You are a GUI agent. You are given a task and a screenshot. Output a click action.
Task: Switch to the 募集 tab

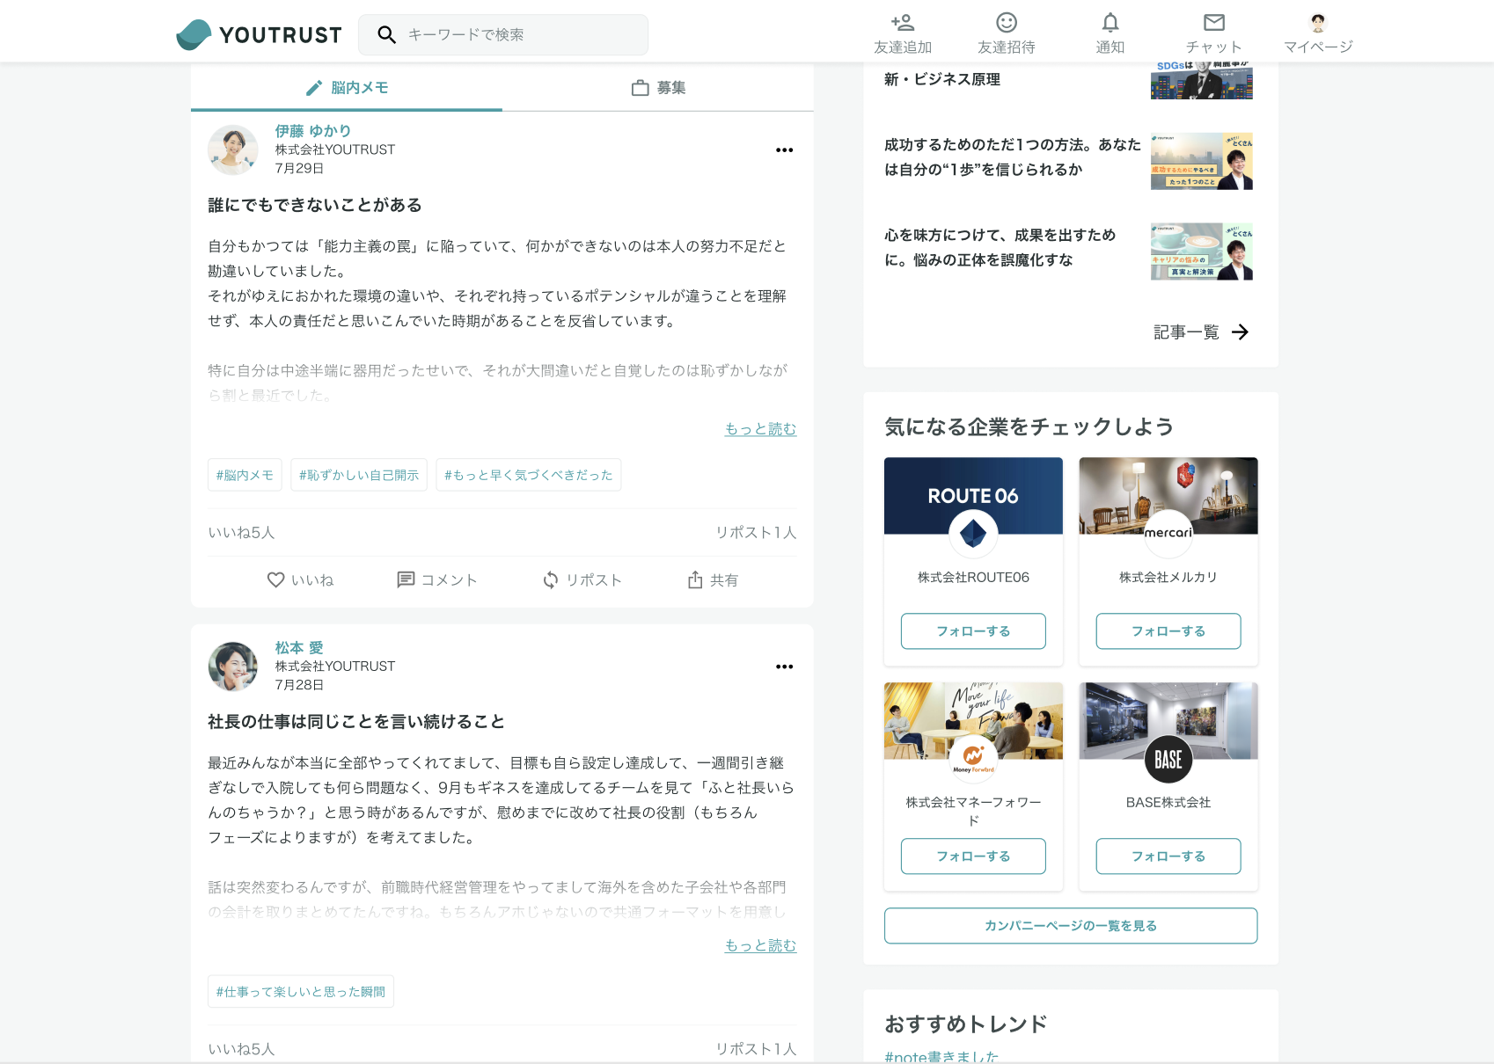coord(657,87)
